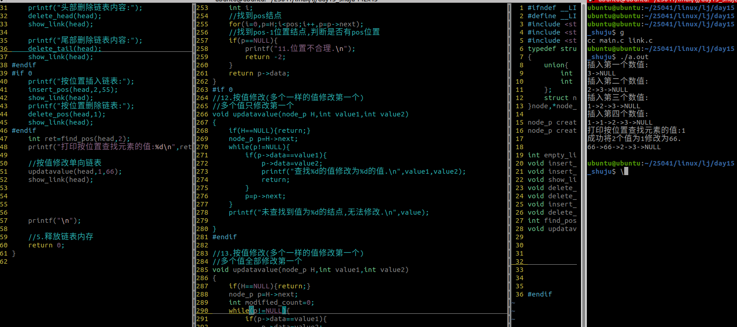Click typedef stru on header line 6
Image resolution: width=737 pixels, height=327 pixels.
(552, 49)
